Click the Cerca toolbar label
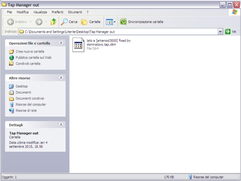This screenshot has height=181, width=241. coord(73,22)
